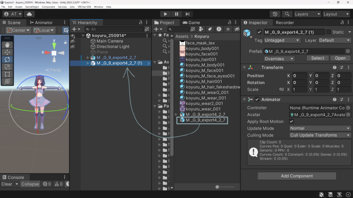Pause the editor with the pause button
Screen dimensions: 353x198
(176, 14)
